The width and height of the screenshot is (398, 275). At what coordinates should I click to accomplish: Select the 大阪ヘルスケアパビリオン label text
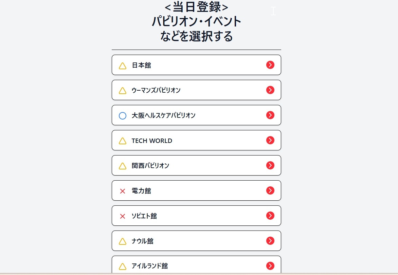[163, 115]
